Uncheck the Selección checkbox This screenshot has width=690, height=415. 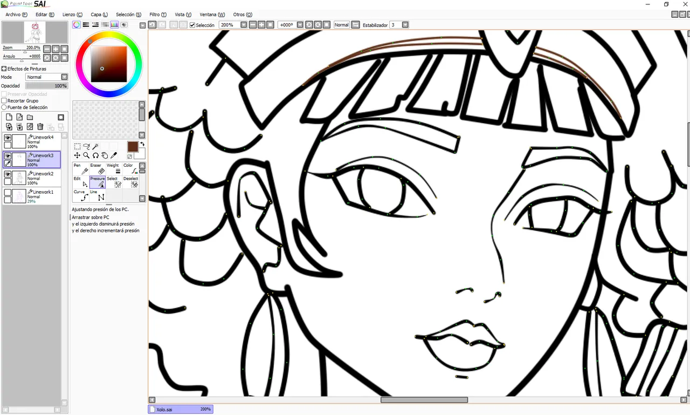192,25
